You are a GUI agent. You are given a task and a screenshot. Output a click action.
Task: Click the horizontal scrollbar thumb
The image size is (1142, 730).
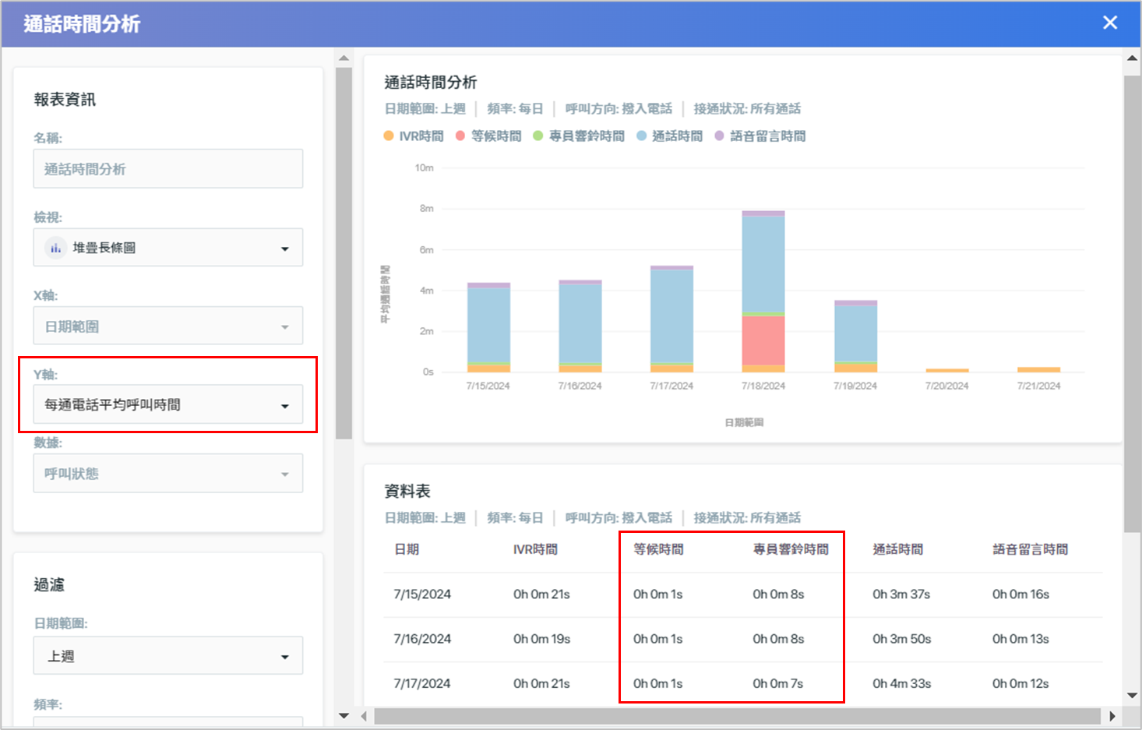tap(737, 715)
